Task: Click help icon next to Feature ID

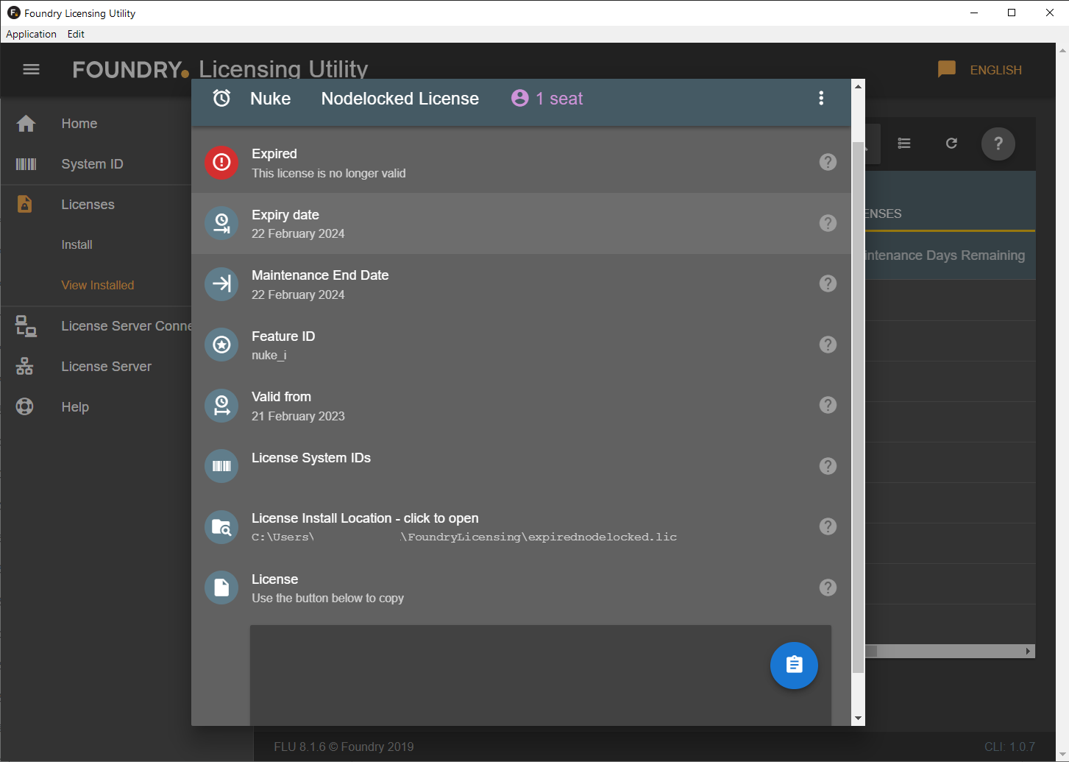Action: coord(828,345)
